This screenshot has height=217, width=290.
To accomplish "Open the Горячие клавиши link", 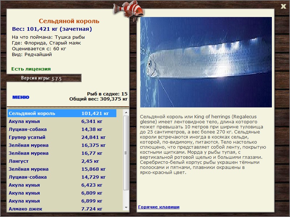I will 159,207.
